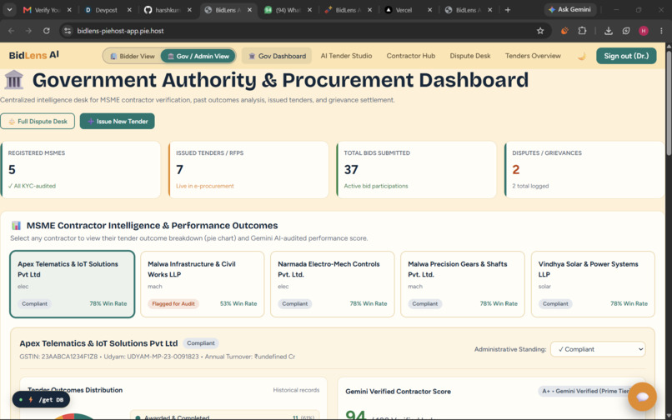Click the Disputes / Grievances stat card
Viewport: 672px width, 420px height.
pos(584,170)
